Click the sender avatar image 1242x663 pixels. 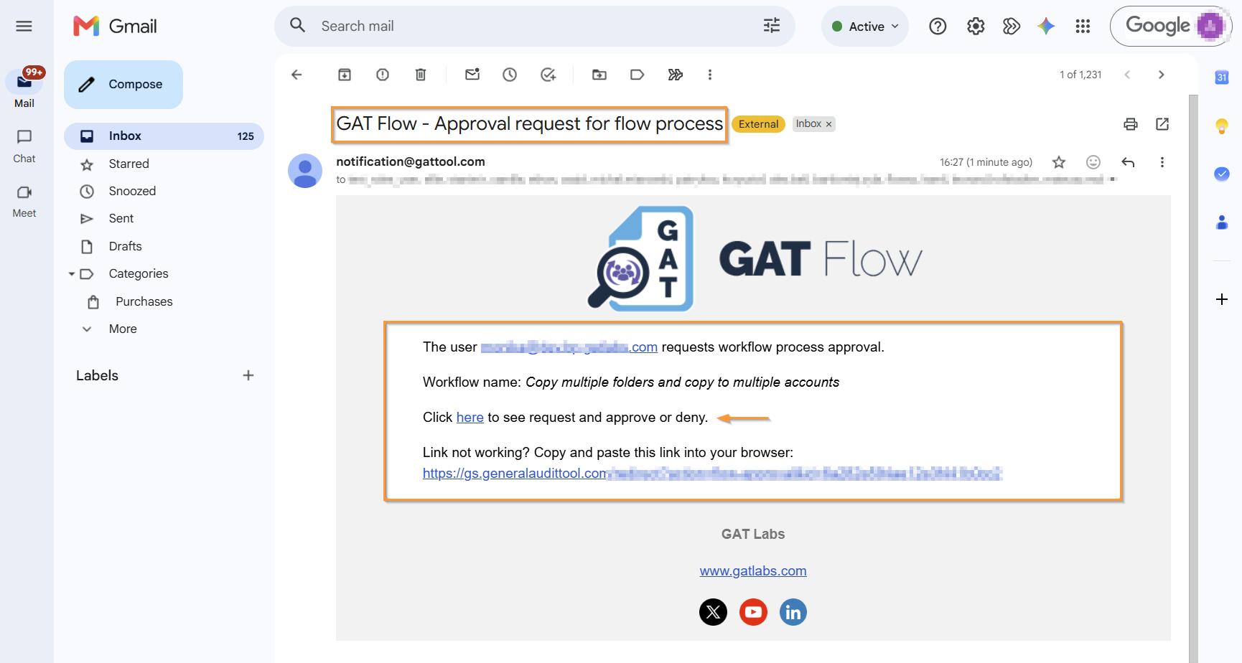click(305, 171)
